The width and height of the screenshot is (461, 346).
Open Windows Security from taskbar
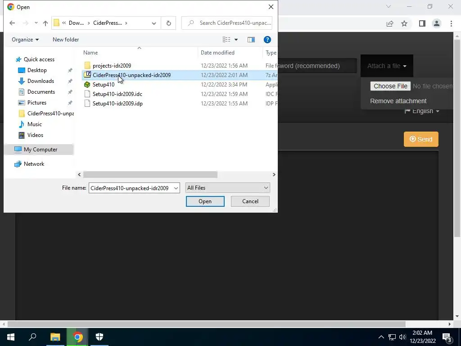click(x=99, y=337)
